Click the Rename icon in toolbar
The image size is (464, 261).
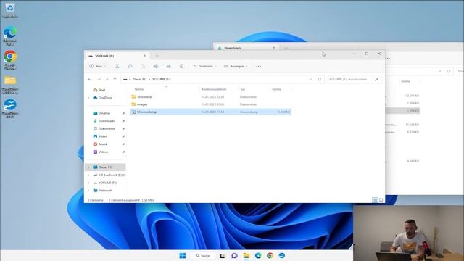(156, 66)
